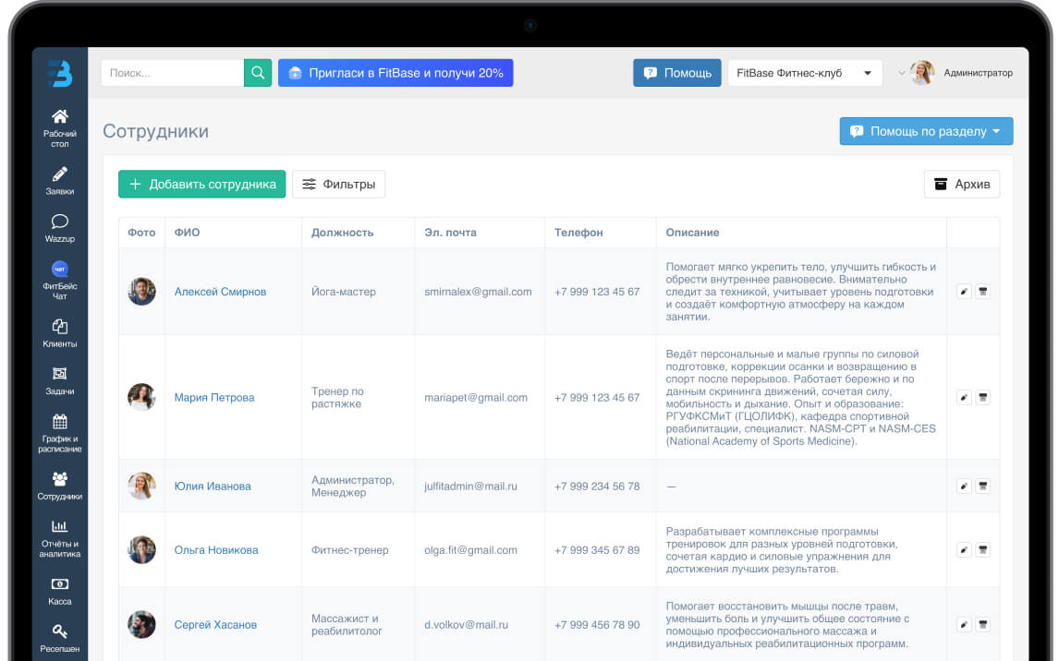
Task: Edit Алексей Смирнов with the pencil icon
Action: [x=964, y=292]
